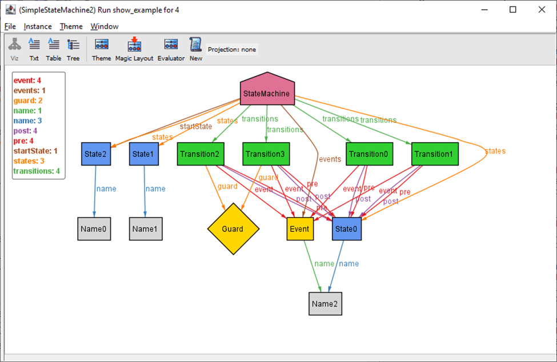
Task: Launch the Evaluator tool
Action: (x=171, y=49)
